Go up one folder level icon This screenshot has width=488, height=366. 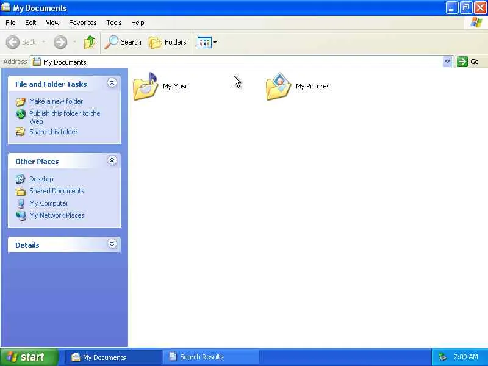[90, 42]
